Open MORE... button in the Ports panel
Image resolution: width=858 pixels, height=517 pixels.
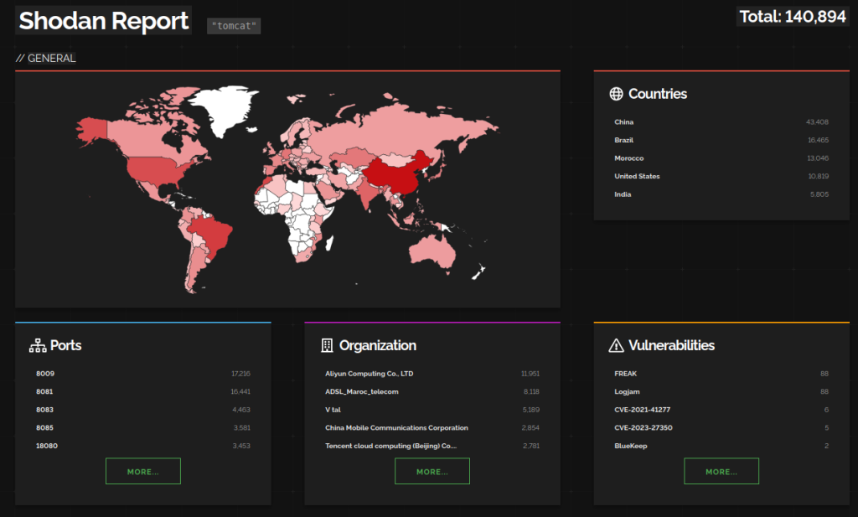pyautogui.click(x=142, y=471)
